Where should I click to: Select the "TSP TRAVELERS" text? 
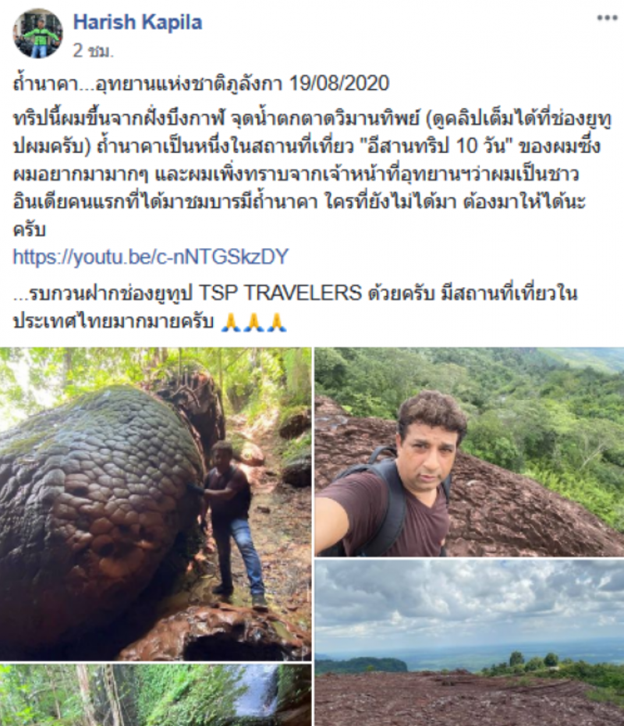point(280,293)
